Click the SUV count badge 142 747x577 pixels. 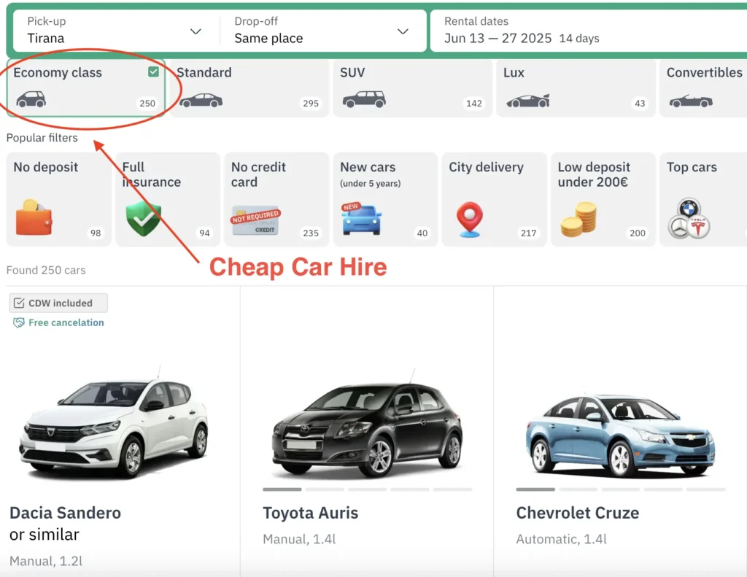(x=474, y=104)
